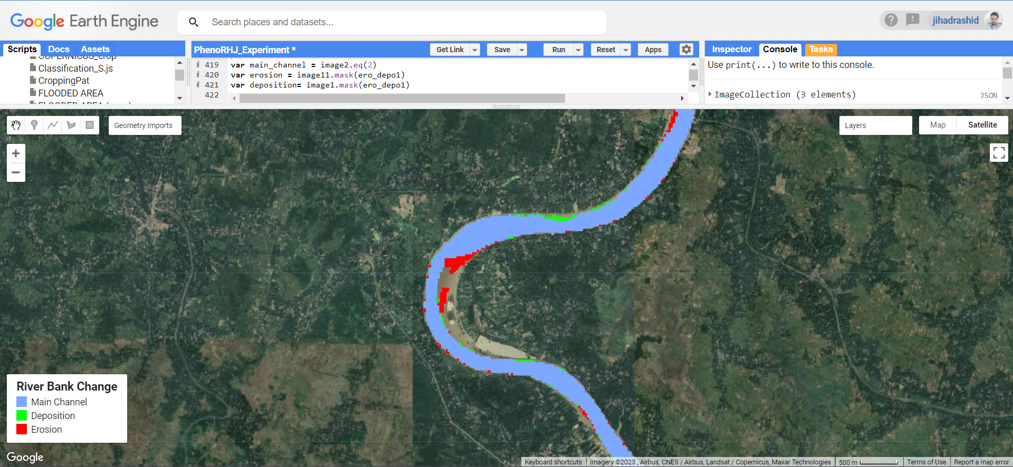Select the draw rectangle tool
Viewport: 1013px width, 467px height.
point(90,125)
